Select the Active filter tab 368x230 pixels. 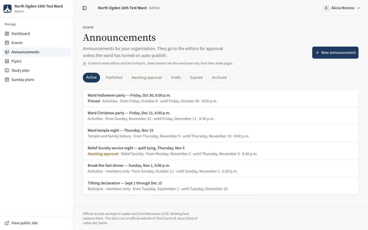91,78
